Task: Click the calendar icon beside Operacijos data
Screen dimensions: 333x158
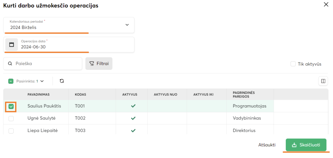Action: click(12, 45)
